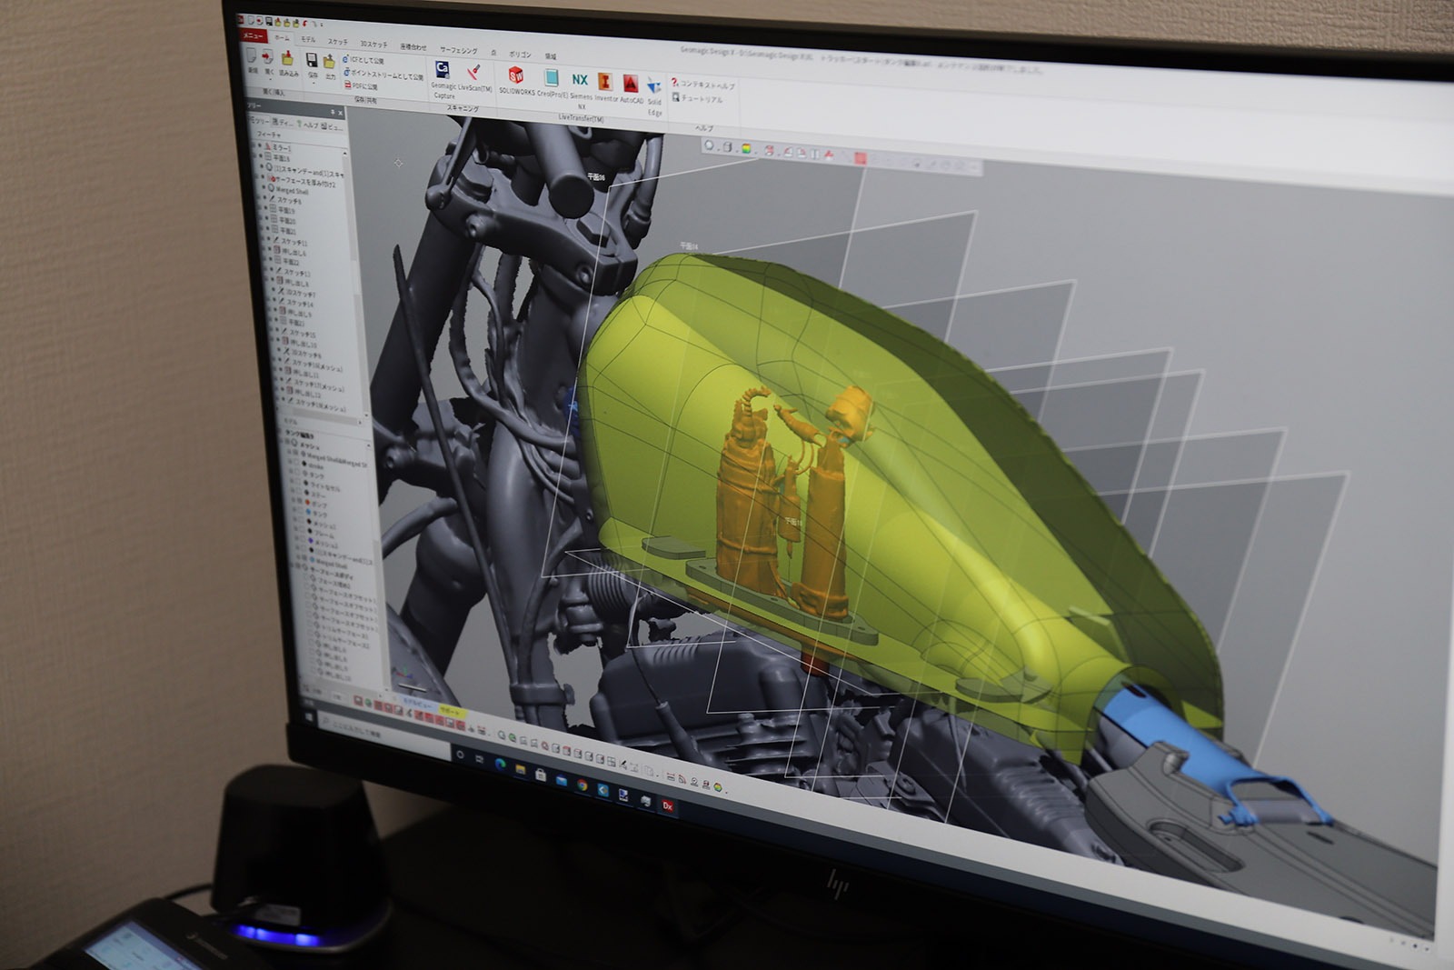Click the 新規 (New) document icon
1454x970 pixels.
pyautogui.click(x=252, y=56)
